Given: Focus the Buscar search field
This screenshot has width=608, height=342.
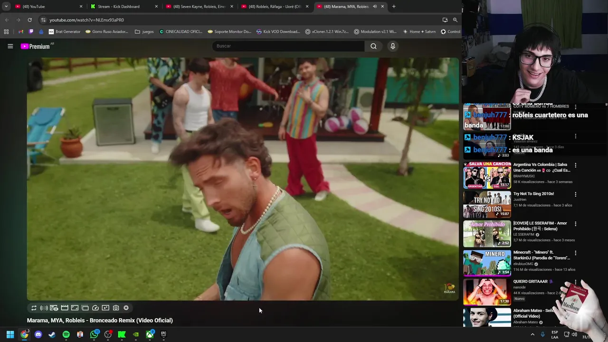Looking at the screenshot, I should point(288,46).
